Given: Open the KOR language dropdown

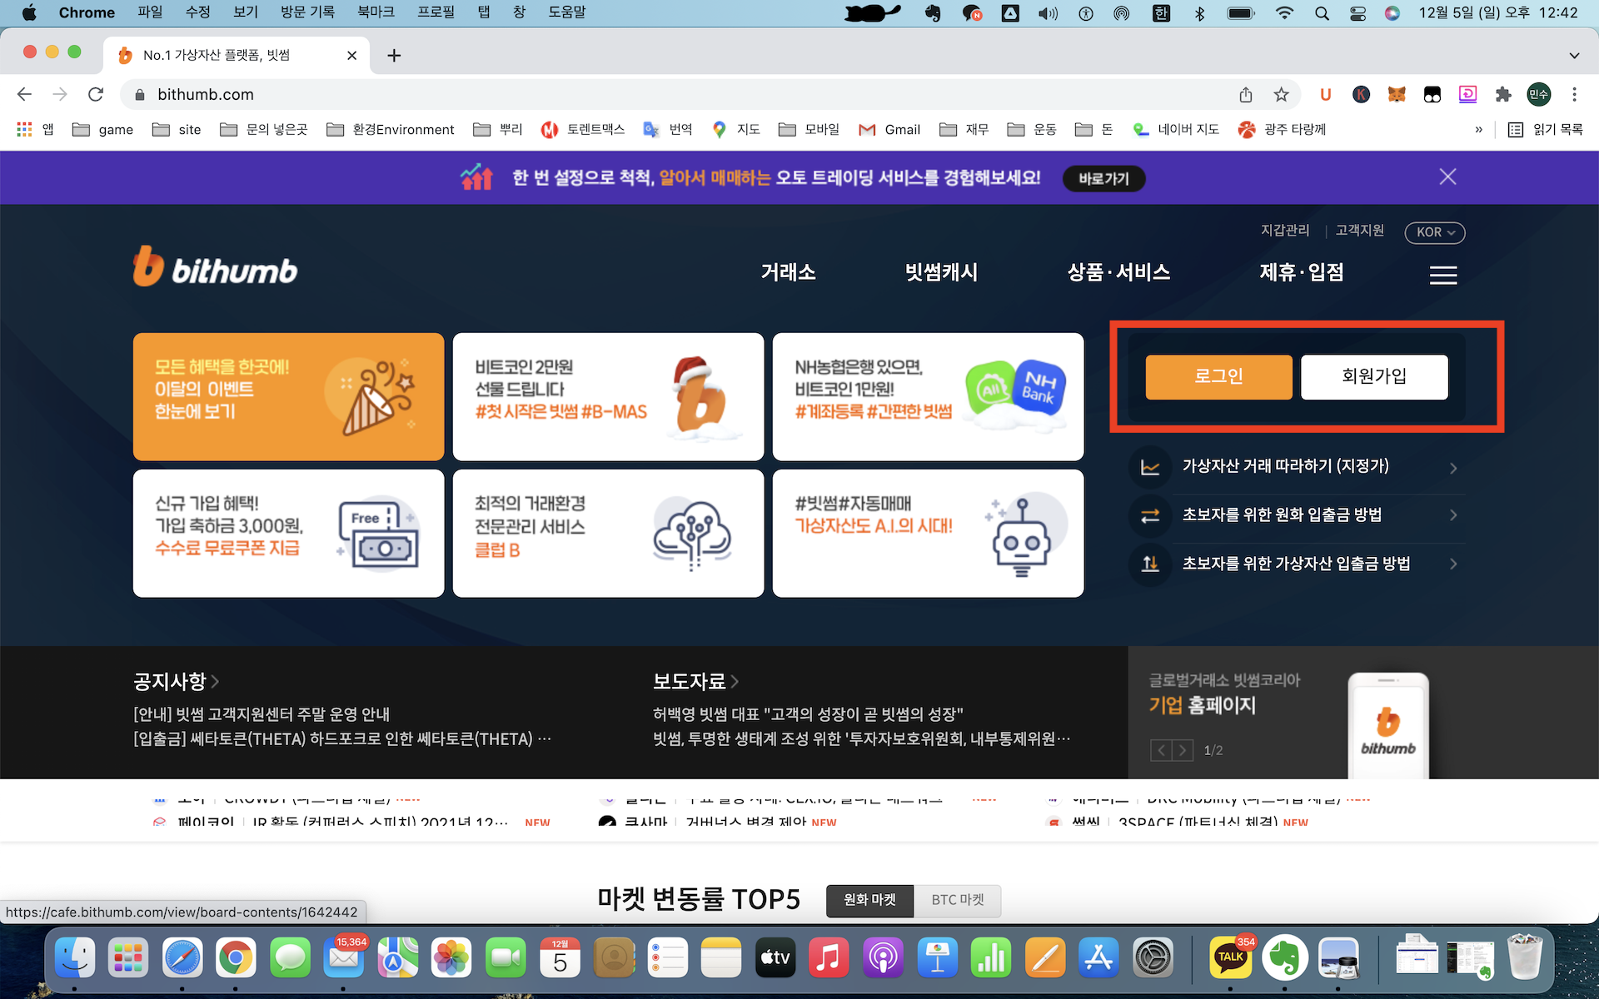Looking at the screenshot, I should click(x=1434, y=232).
